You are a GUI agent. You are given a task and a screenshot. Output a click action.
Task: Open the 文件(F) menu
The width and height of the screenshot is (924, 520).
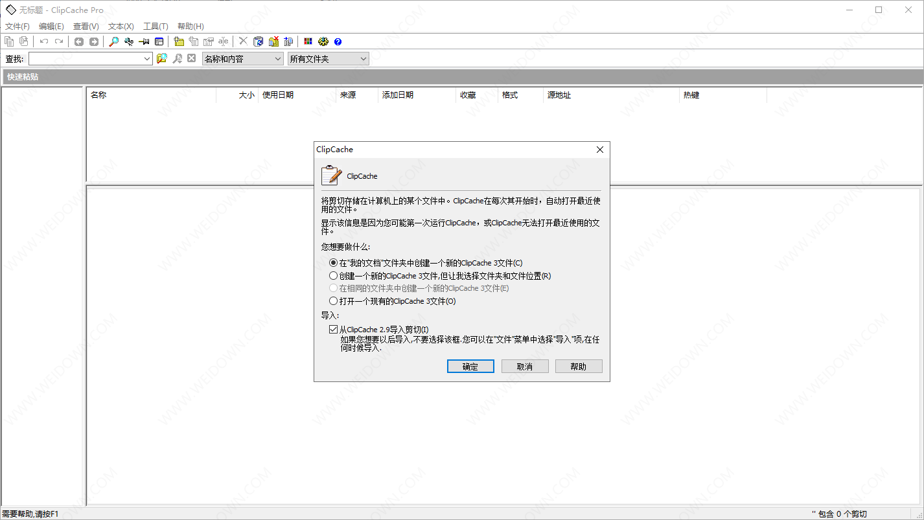[17, 27]
